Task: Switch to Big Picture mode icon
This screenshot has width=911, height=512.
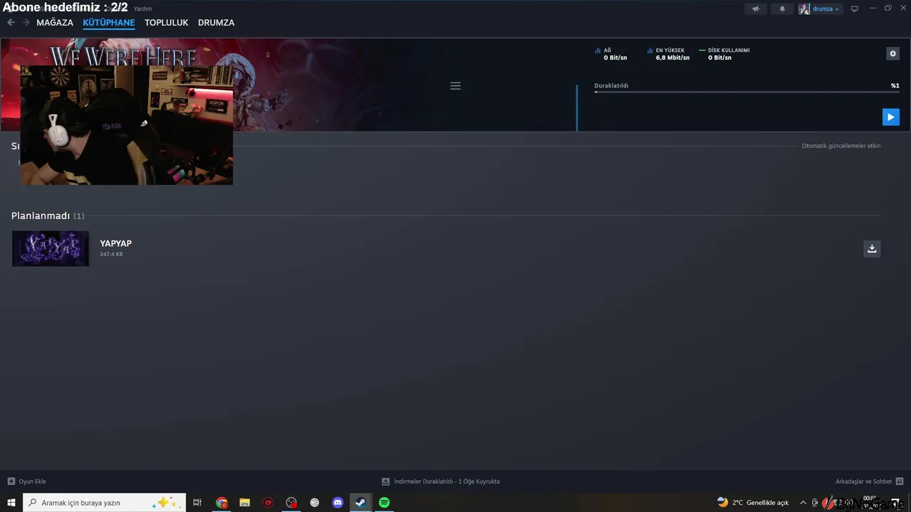Action: [855, 9]
